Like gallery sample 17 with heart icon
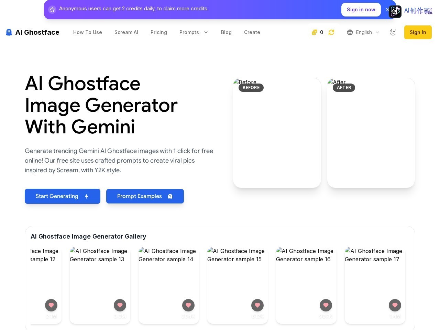The width and height of the screenshot is (440, 330). pos(395,305)
